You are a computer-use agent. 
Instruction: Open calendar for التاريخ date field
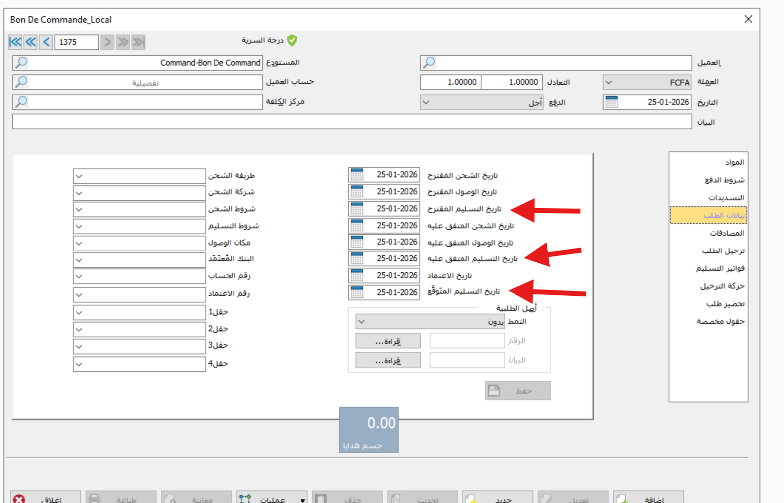point(611,102)
